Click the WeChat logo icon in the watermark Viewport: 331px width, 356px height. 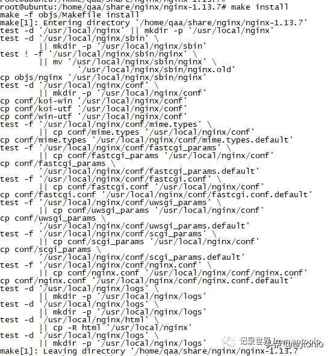(229, 341)
